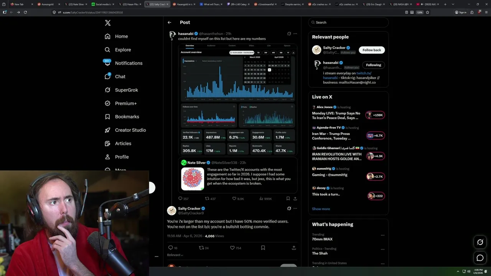This screenshot has width=491, height=276.
Task: Reload the browser page
Action: [x=25, y=12]
